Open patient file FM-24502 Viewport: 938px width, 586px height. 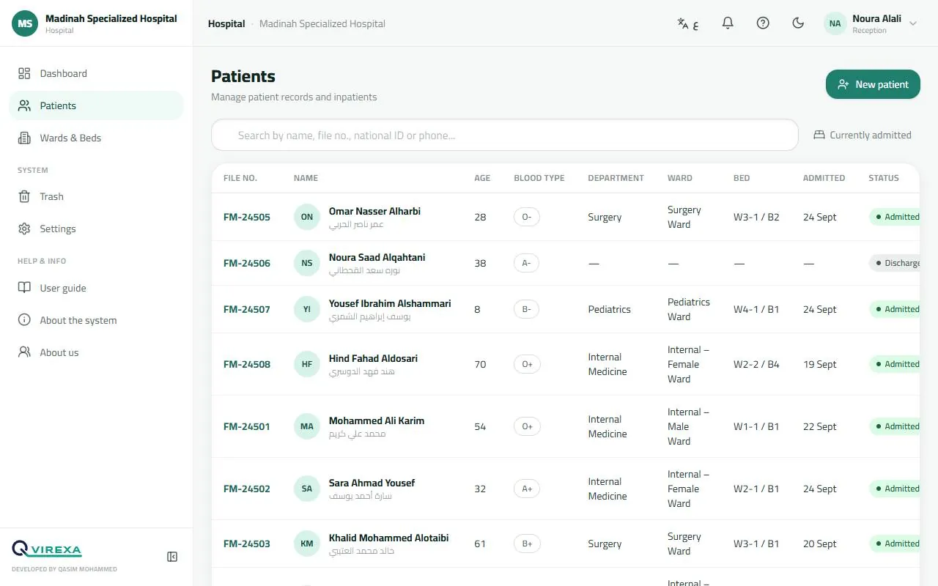(247, 489)
